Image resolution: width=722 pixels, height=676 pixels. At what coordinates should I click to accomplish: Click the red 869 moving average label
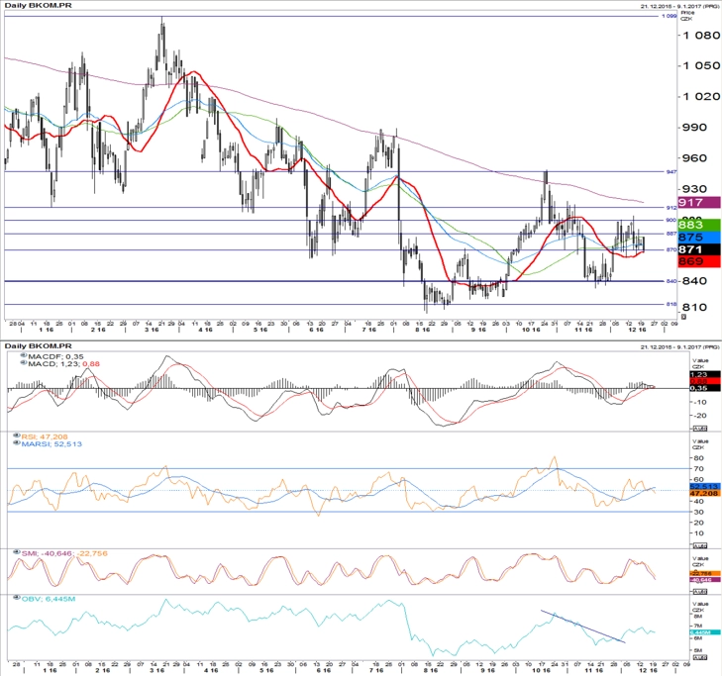tap(698, 261)
